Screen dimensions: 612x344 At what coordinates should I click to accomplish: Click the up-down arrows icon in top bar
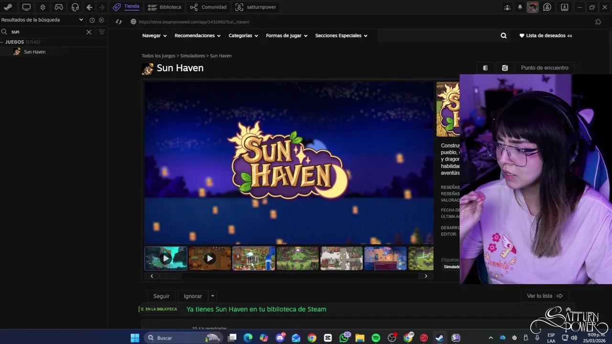click(x=43, y=7)
